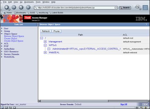Screen dimensions: 150x109
Task: Open the Create Object link
Action: click(11, 39)
